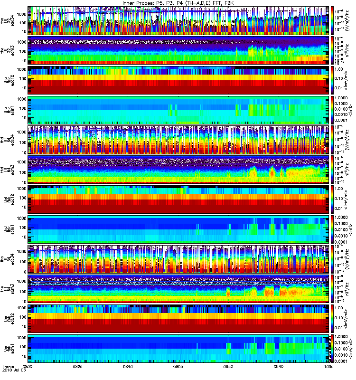Click the 'thd fff 64 edc34' y-axis label
The height and width of the screenshot is (380, 356).
(7, 140)
